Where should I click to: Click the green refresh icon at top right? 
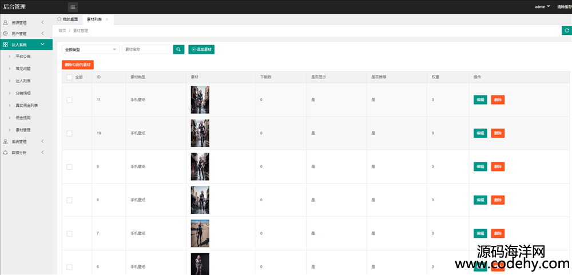pyautogui.click(x=566, y=31)
